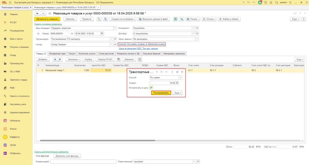The image size is (309, 165).
Task: Click the Сумма field showing 10,00
Action: click(162, 83)
